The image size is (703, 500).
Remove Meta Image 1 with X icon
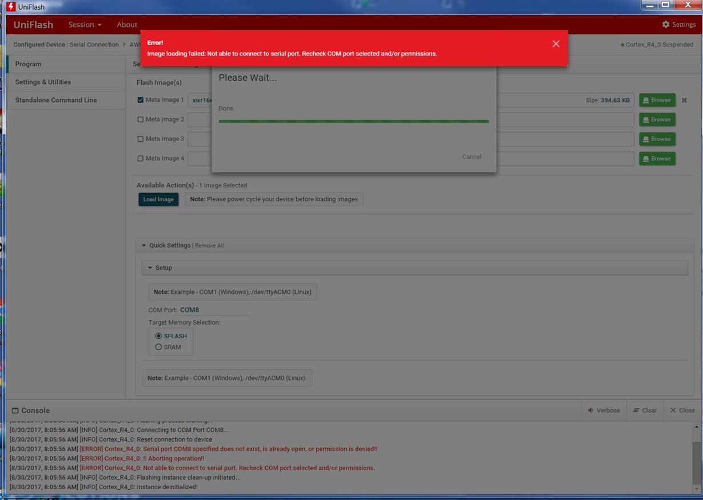684,100
